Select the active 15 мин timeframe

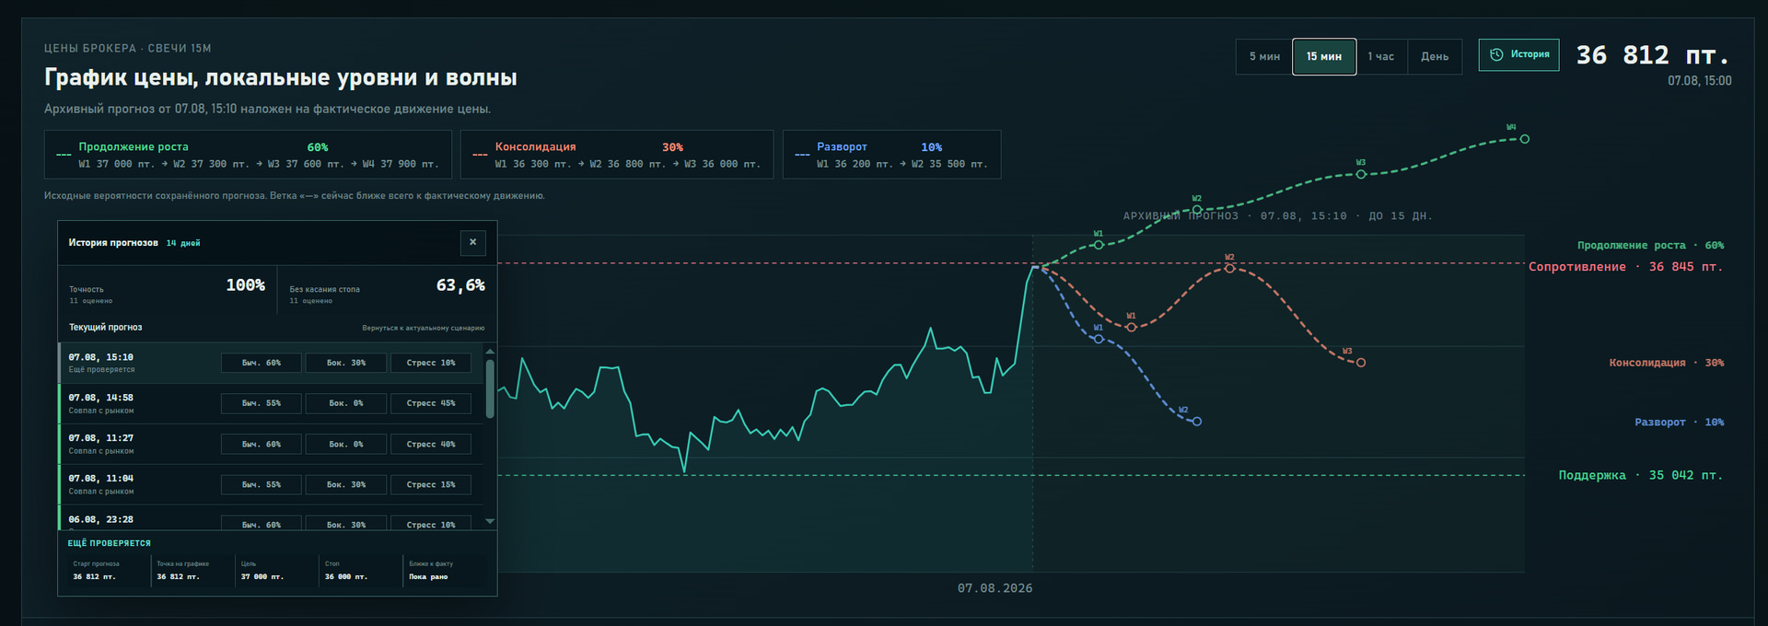coord(1324,56)
